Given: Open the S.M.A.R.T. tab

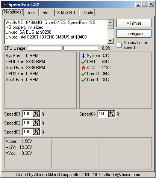Looking at the screenshot, I should click(x=67, y=13).
